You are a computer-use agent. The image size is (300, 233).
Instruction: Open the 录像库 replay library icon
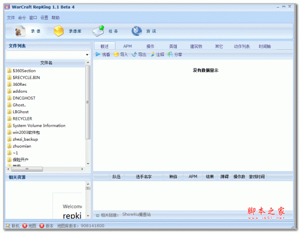coord(58,31)
